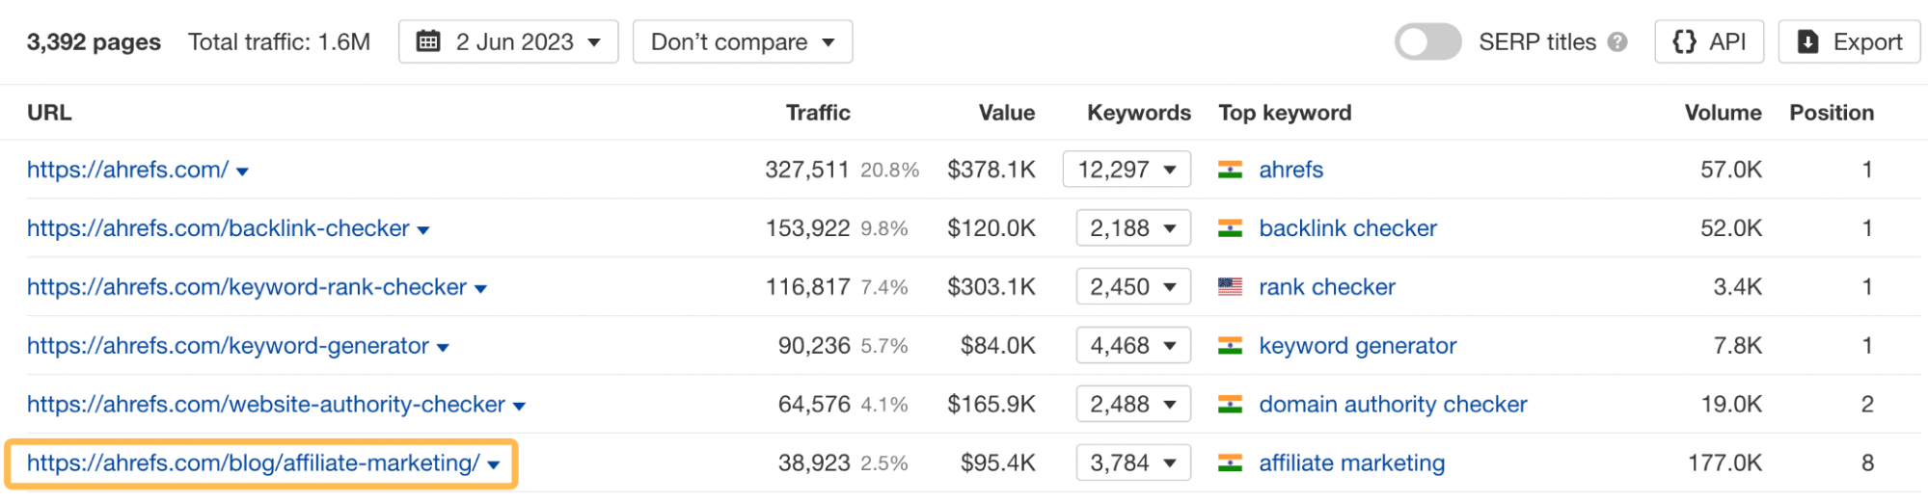1928x503 pixels.
Task: Open the blog/affiliate-marketing URL link
Action: (x=253, y=463)
